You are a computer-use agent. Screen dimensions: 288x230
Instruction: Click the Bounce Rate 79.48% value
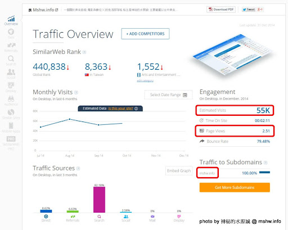263,141
